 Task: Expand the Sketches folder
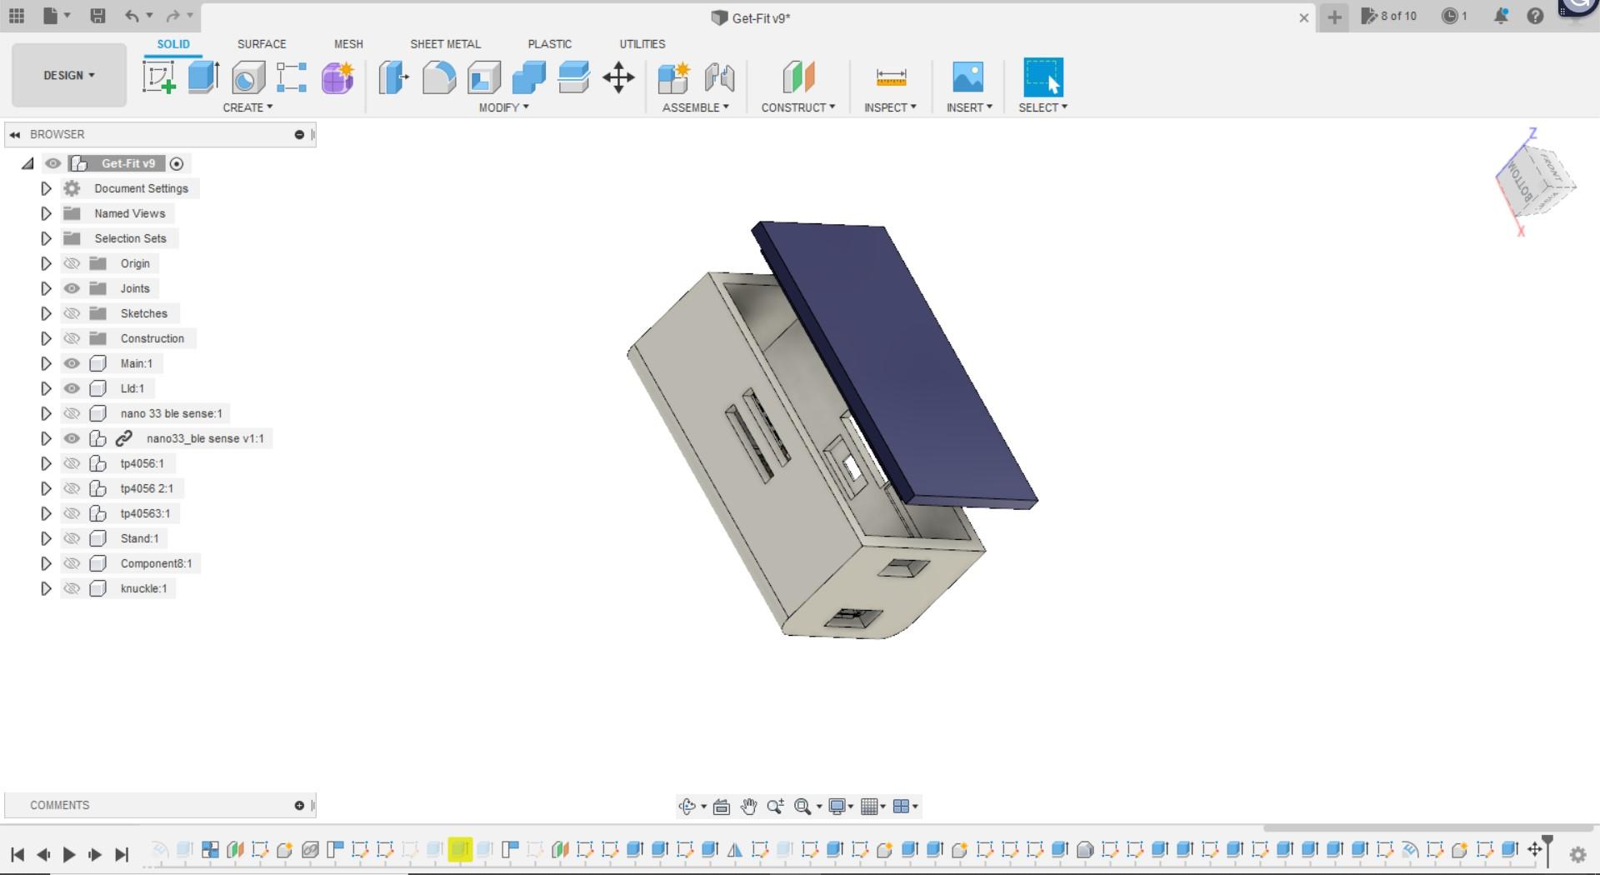(46, 313)
